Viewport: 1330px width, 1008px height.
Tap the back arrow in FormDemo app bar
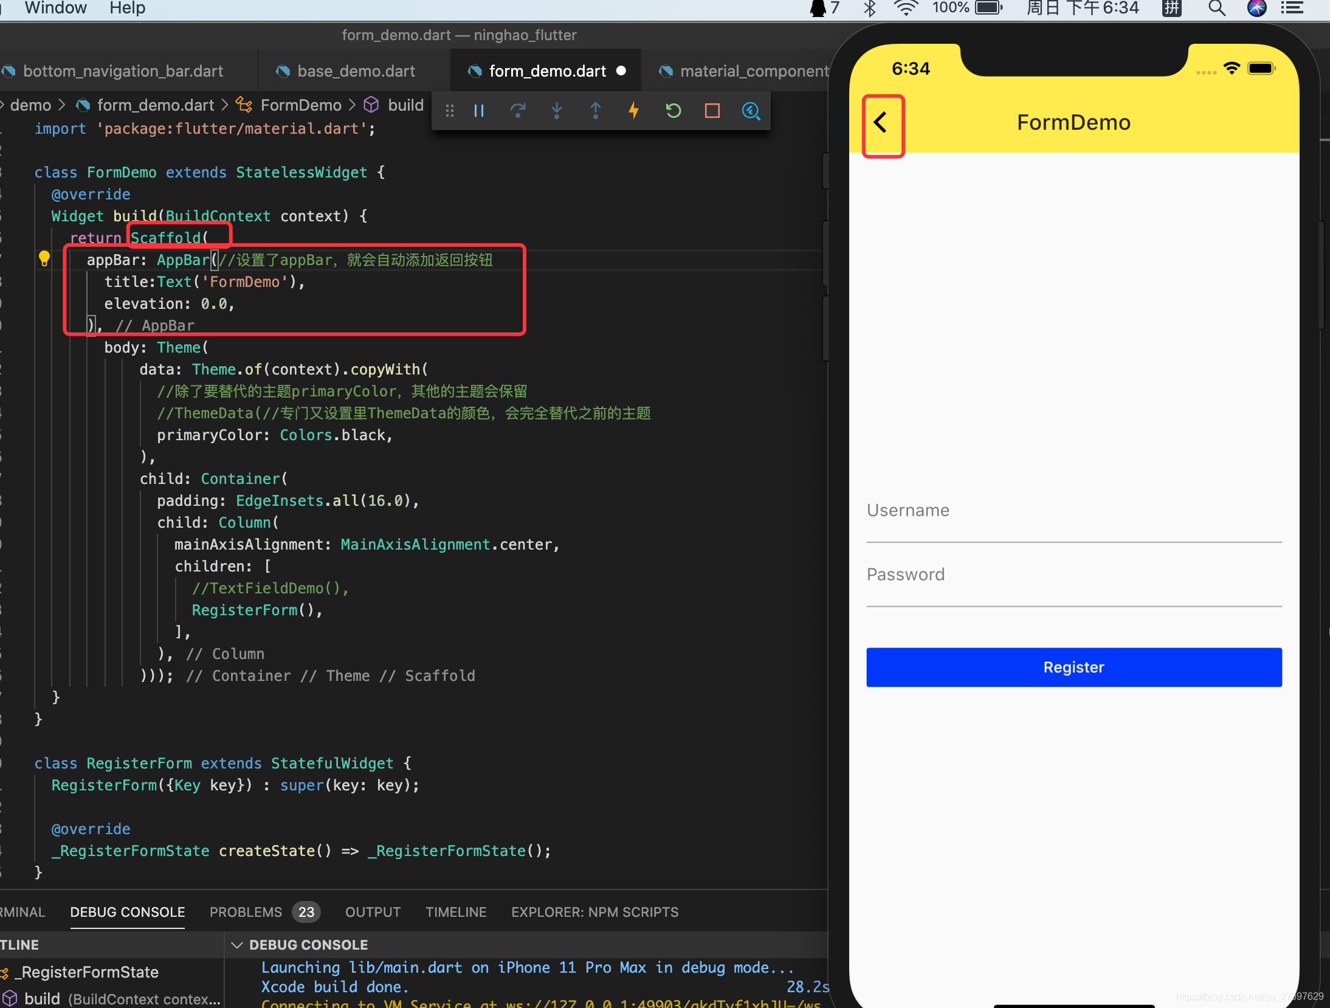(x=881, y=123)
